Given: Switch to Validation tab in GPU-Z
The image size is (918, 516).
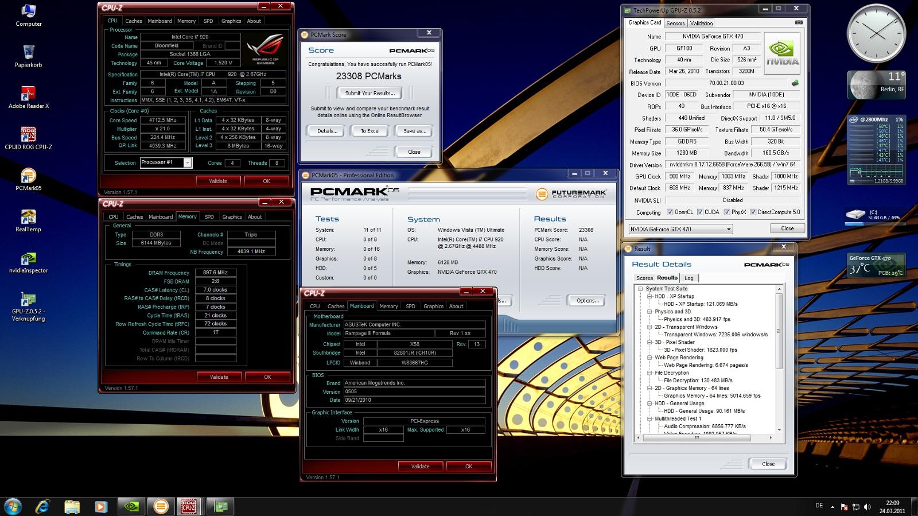Looking at the screenshot, I should 701,23.
